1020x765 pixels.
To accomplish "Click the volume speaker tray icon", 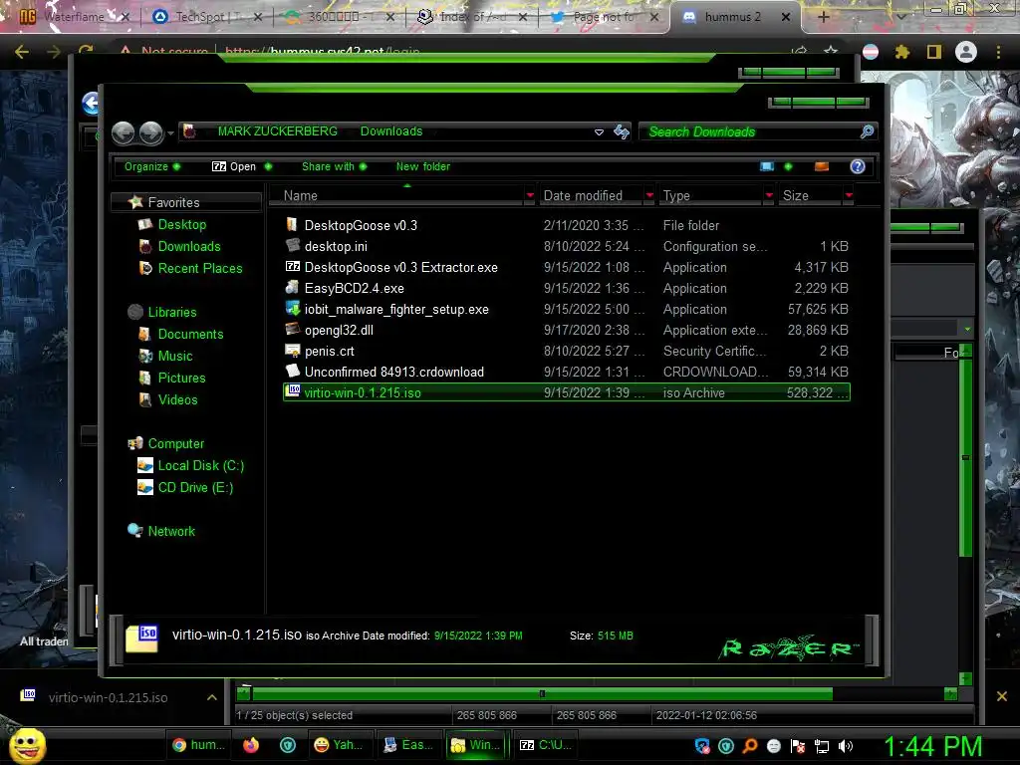I will [845, 746].
